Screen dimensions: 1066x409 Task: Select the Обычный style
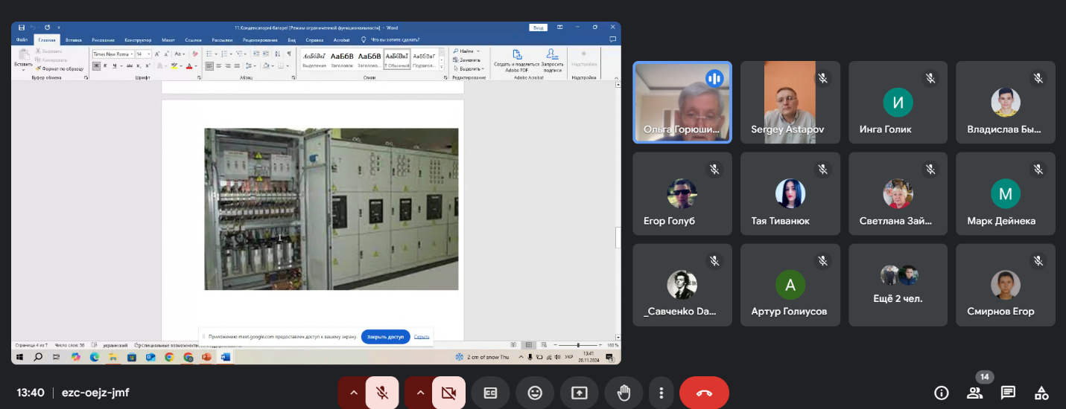(x=396, y=59)
